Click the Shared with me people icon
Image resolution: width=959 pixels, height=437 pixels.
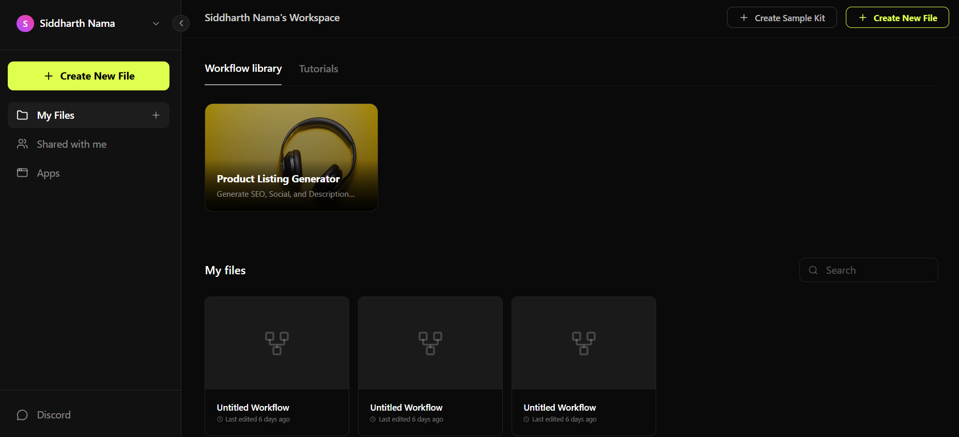[x=22, y=144]
